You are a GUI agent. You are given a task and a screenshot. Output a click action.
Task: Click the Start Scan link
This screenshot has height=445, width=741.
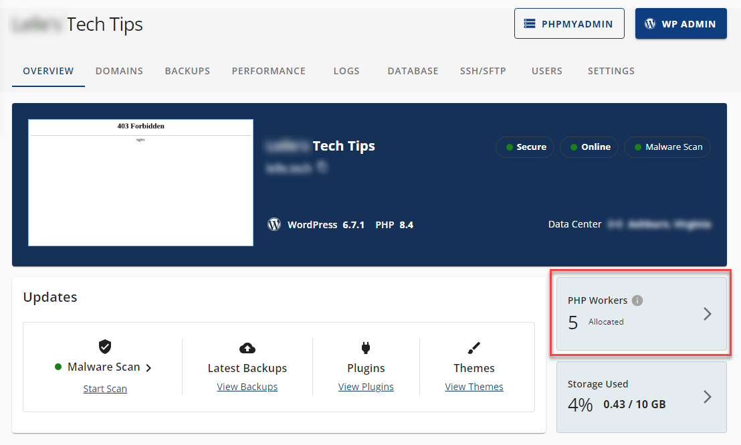pos(105,389)
